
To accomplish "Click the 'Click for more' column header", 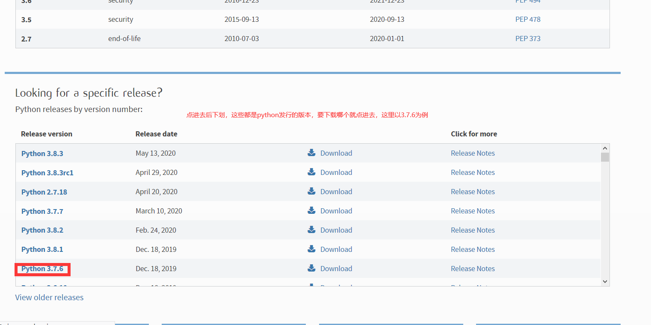I will [474, 134].
